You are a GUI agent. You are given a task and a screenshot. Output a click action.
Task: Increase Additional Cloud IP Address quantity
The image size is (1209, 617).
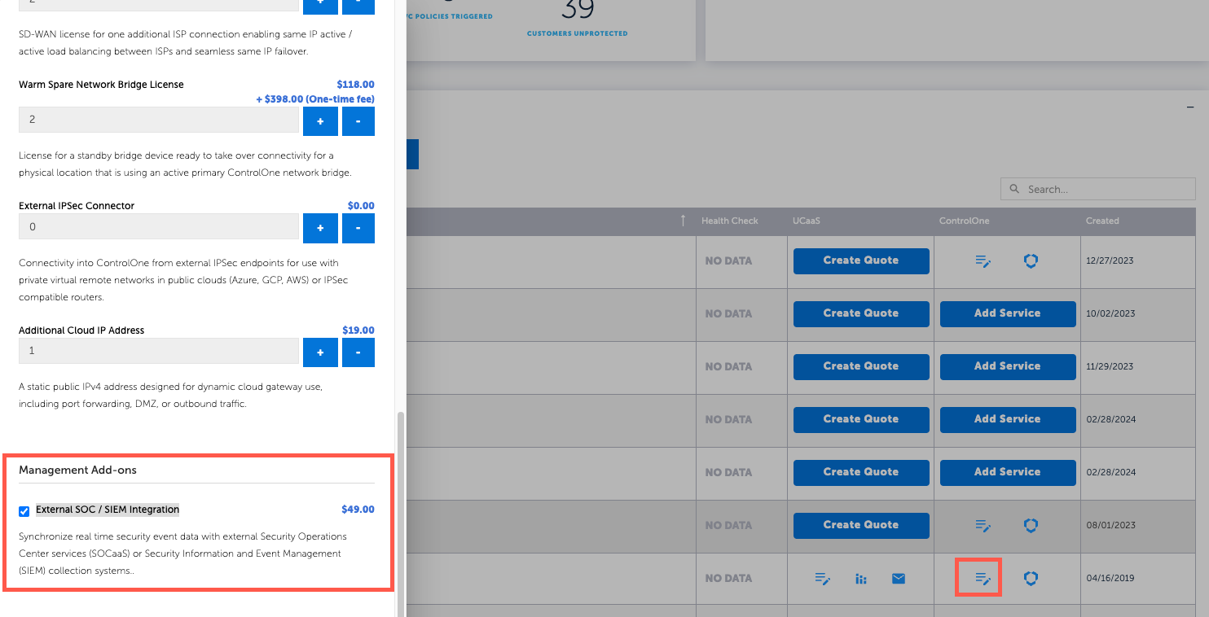pyautogui.click(x=320, y=352)
